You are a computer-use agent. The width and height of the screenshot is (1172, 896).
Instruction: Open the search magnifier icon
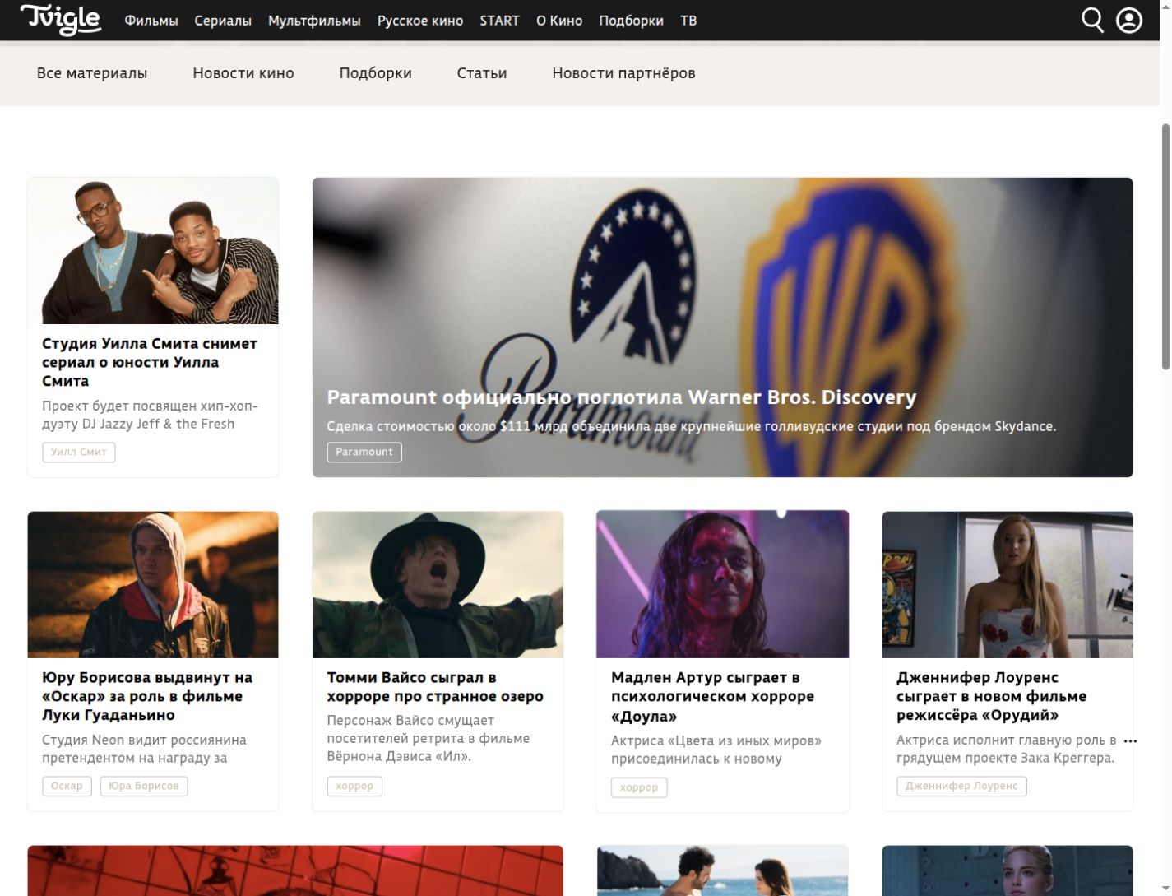pos(1092,20)
